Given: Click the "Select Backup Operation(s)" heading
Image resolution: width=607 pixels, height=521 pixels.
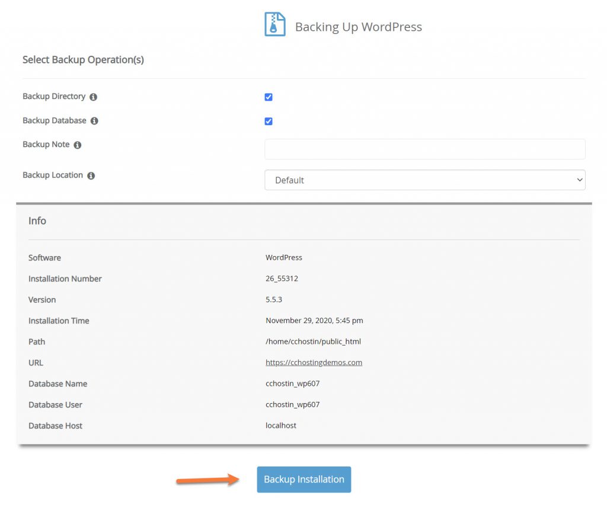Looking at the screenshot, I should tap(83, 60).
